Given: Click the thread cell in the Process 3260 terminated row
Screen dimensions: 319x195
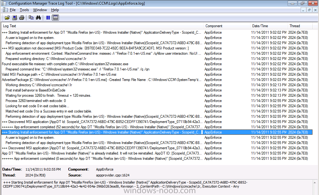Looking at the screenshot, I should click(x=298, y=101).
